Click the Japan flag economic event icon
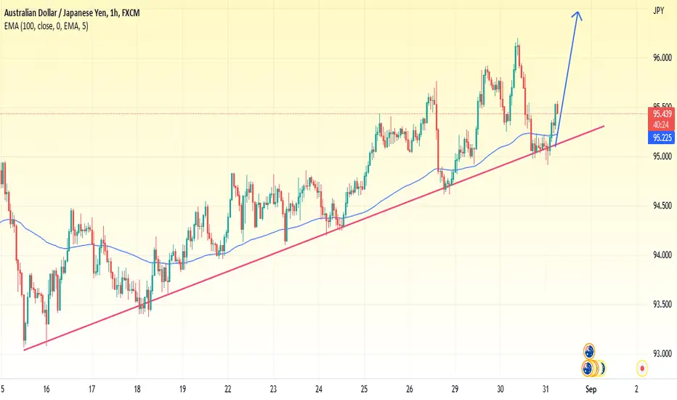 (642, 369)
